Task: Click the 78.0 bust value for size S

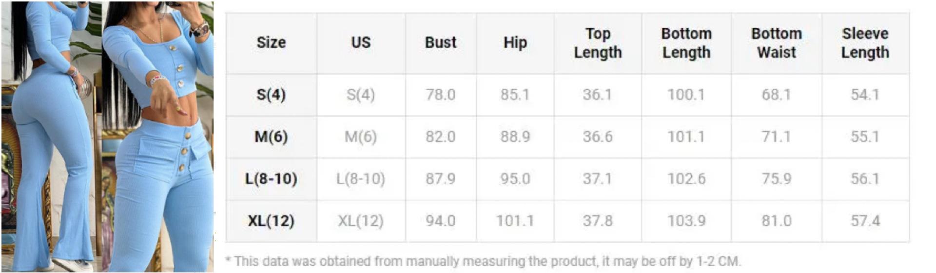Action: point(441,95)
